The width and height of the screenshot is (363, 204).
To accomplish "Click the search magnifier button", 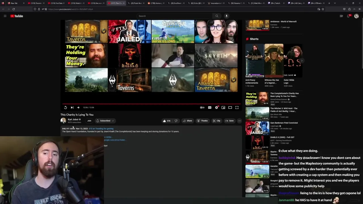I will [x=217, y=16].
